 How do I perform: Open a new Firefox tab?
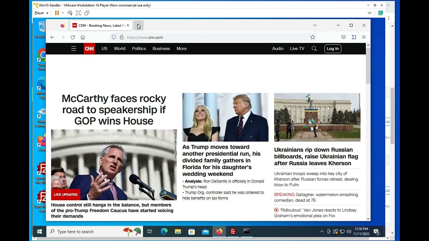(138, 25)
